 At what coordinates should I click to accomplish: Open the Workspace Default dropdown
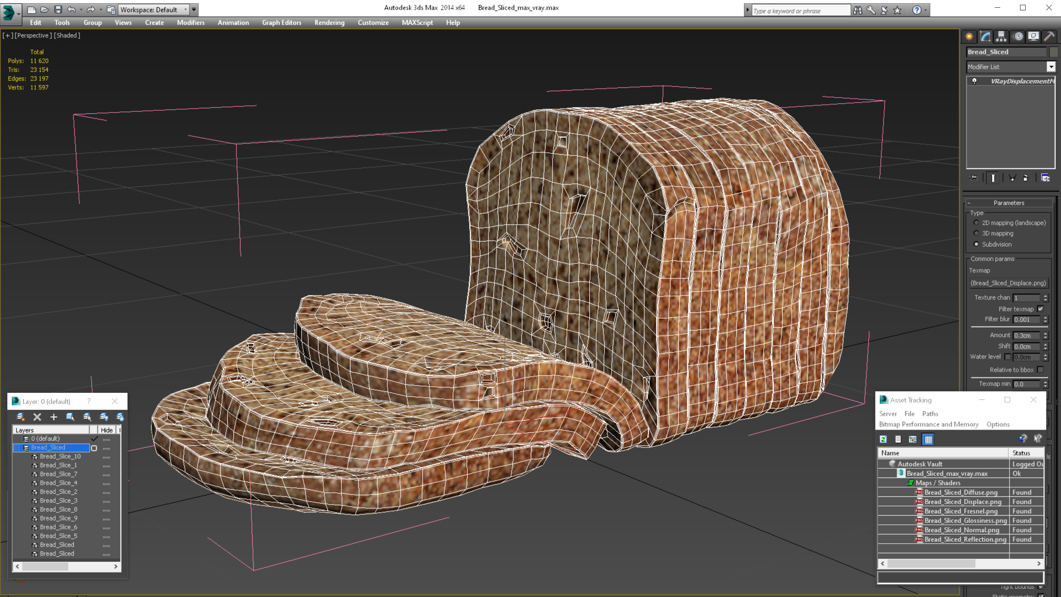[x=153, y=10]
